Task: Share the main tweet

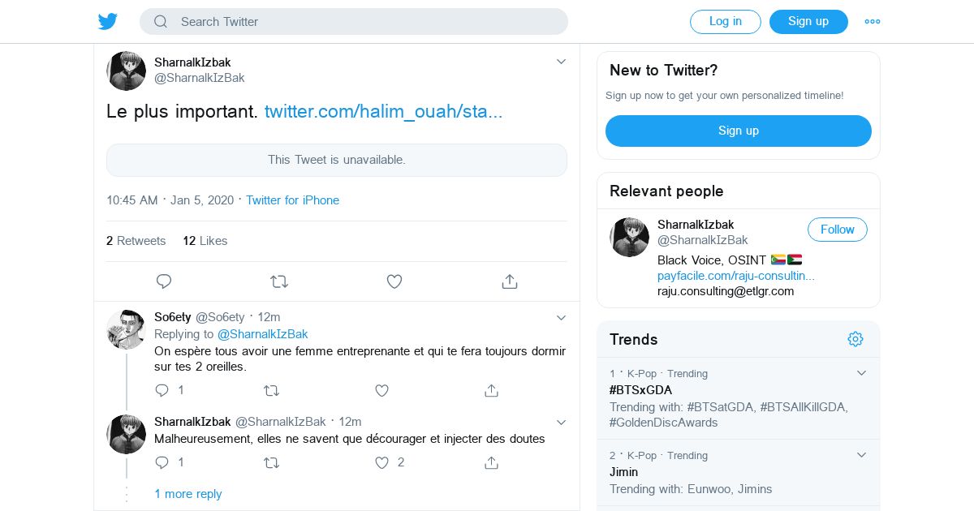Action: point(510,281)
